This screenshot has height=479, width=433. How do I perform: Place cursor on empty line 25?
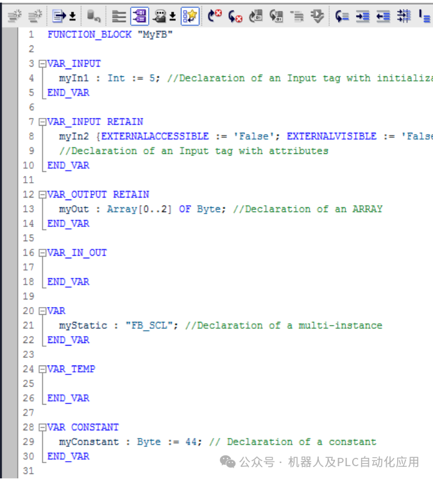click(x=239, y=383)
